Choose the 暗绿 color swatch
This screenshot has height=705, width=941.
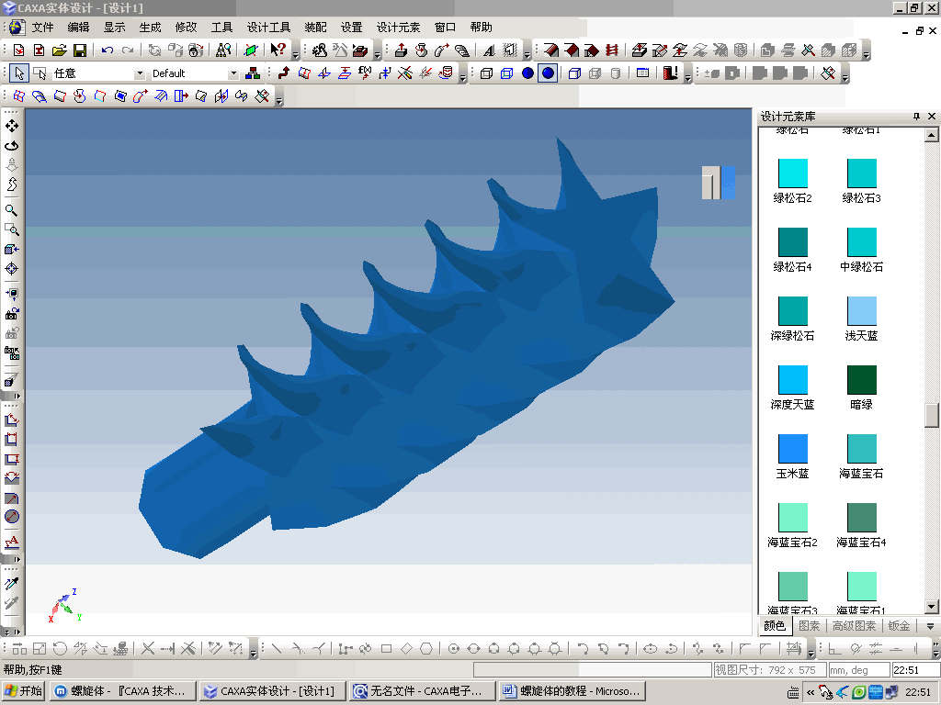(862, 380)
